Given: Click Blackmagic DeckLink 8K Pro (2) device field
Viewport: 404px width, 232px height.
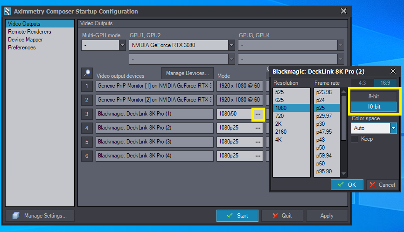Looking at the screenshot, I should pos(154,128).
